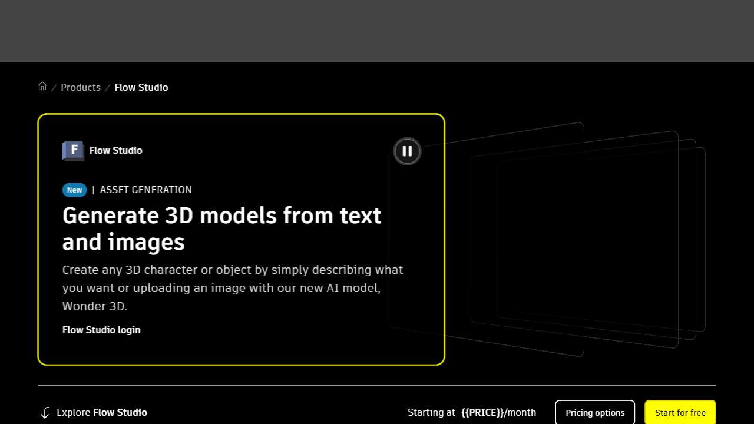Click the down arrow next to Explore
Screen dimensions: 754x424
tap(45, 413)
